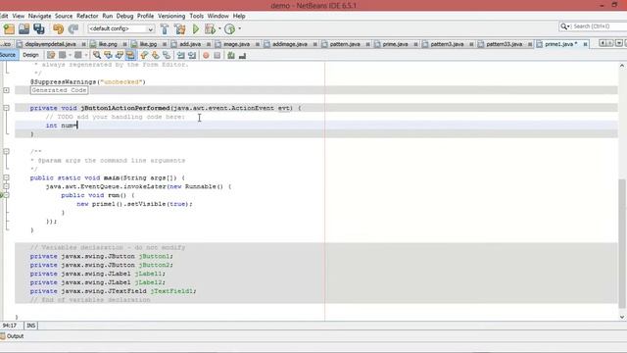This screenshot has width=627, height=353.
Task: Comment selected lines editor icon
Action: point(231,55)
